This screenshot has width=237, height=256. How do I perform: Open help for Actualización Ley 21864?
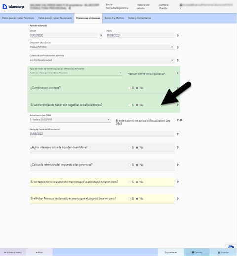[x=178, y=120]
